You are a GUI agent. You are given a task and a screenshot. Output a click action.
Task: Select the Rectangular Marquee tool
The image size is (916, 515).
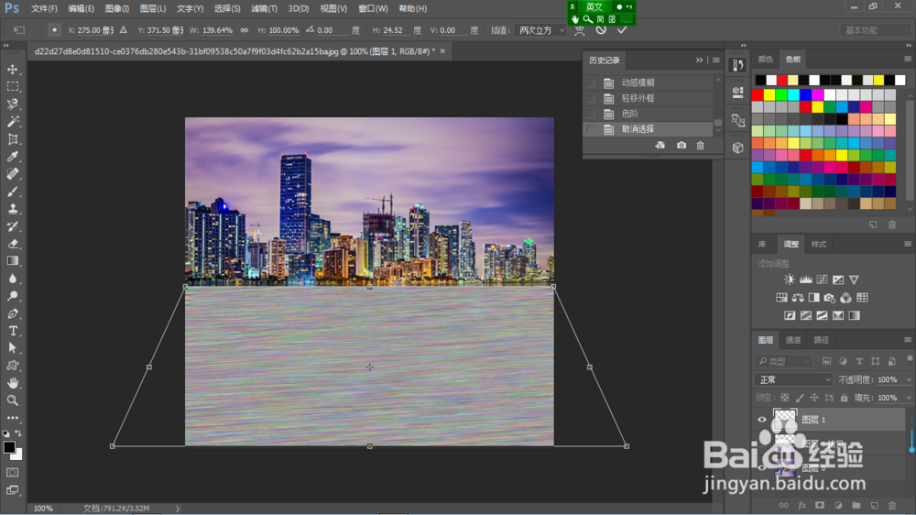(x=12, y=86)
